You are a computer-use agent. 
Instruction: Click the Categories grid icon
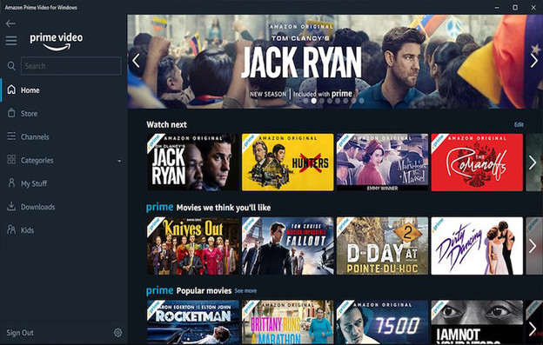coord(11,160)
